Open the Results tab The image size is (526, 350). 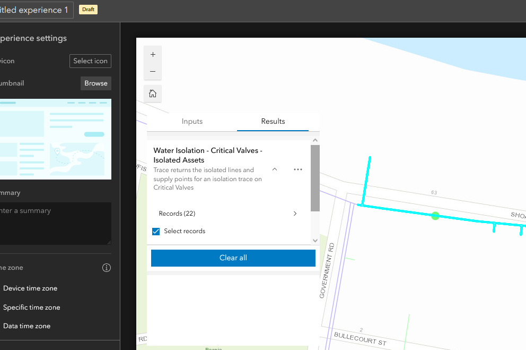coord(273,121)
